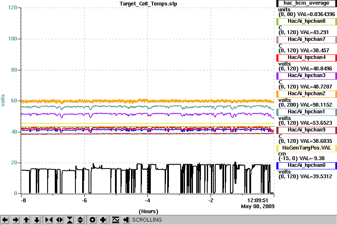Click the circle auto-scale button
337x225 pixels.
[x=92, y=220]
